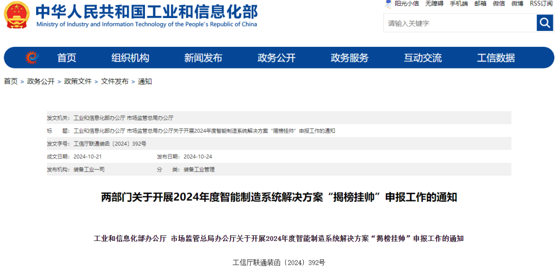
Task: Click the 微博 link in top bar
Action: (517, 4)
